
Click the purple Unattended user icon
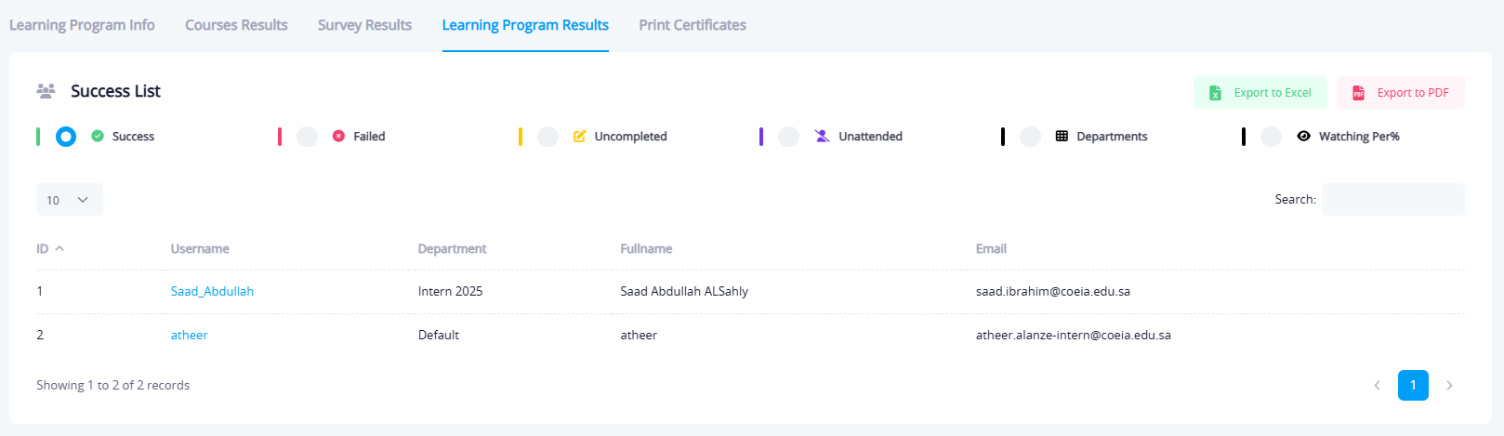822,137
